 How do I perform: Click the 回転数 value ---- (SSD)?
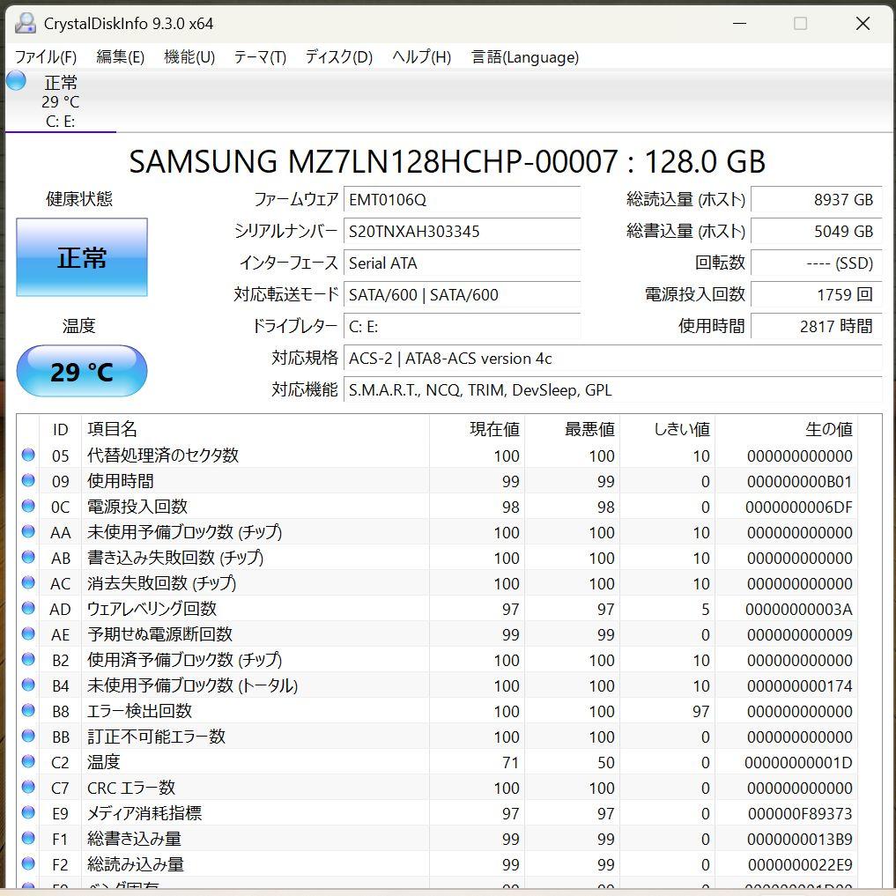(817, 263)
